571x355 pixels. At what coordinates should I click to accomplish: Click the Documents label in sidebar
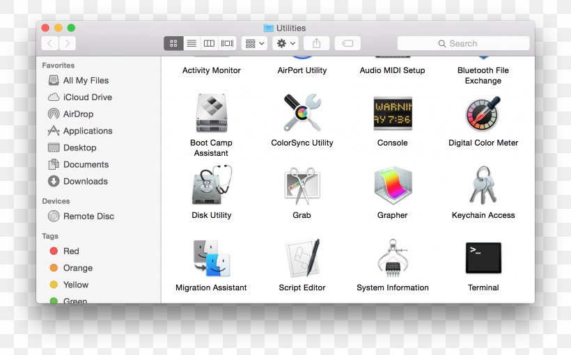[x=86, y=164]
